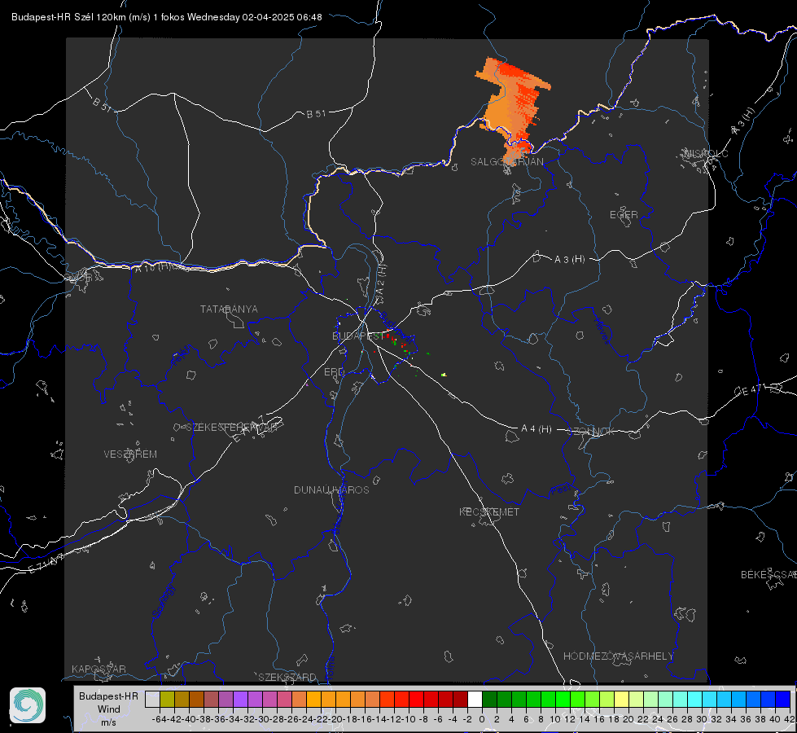Click the BUDAPEST city label

coord(358,336)
